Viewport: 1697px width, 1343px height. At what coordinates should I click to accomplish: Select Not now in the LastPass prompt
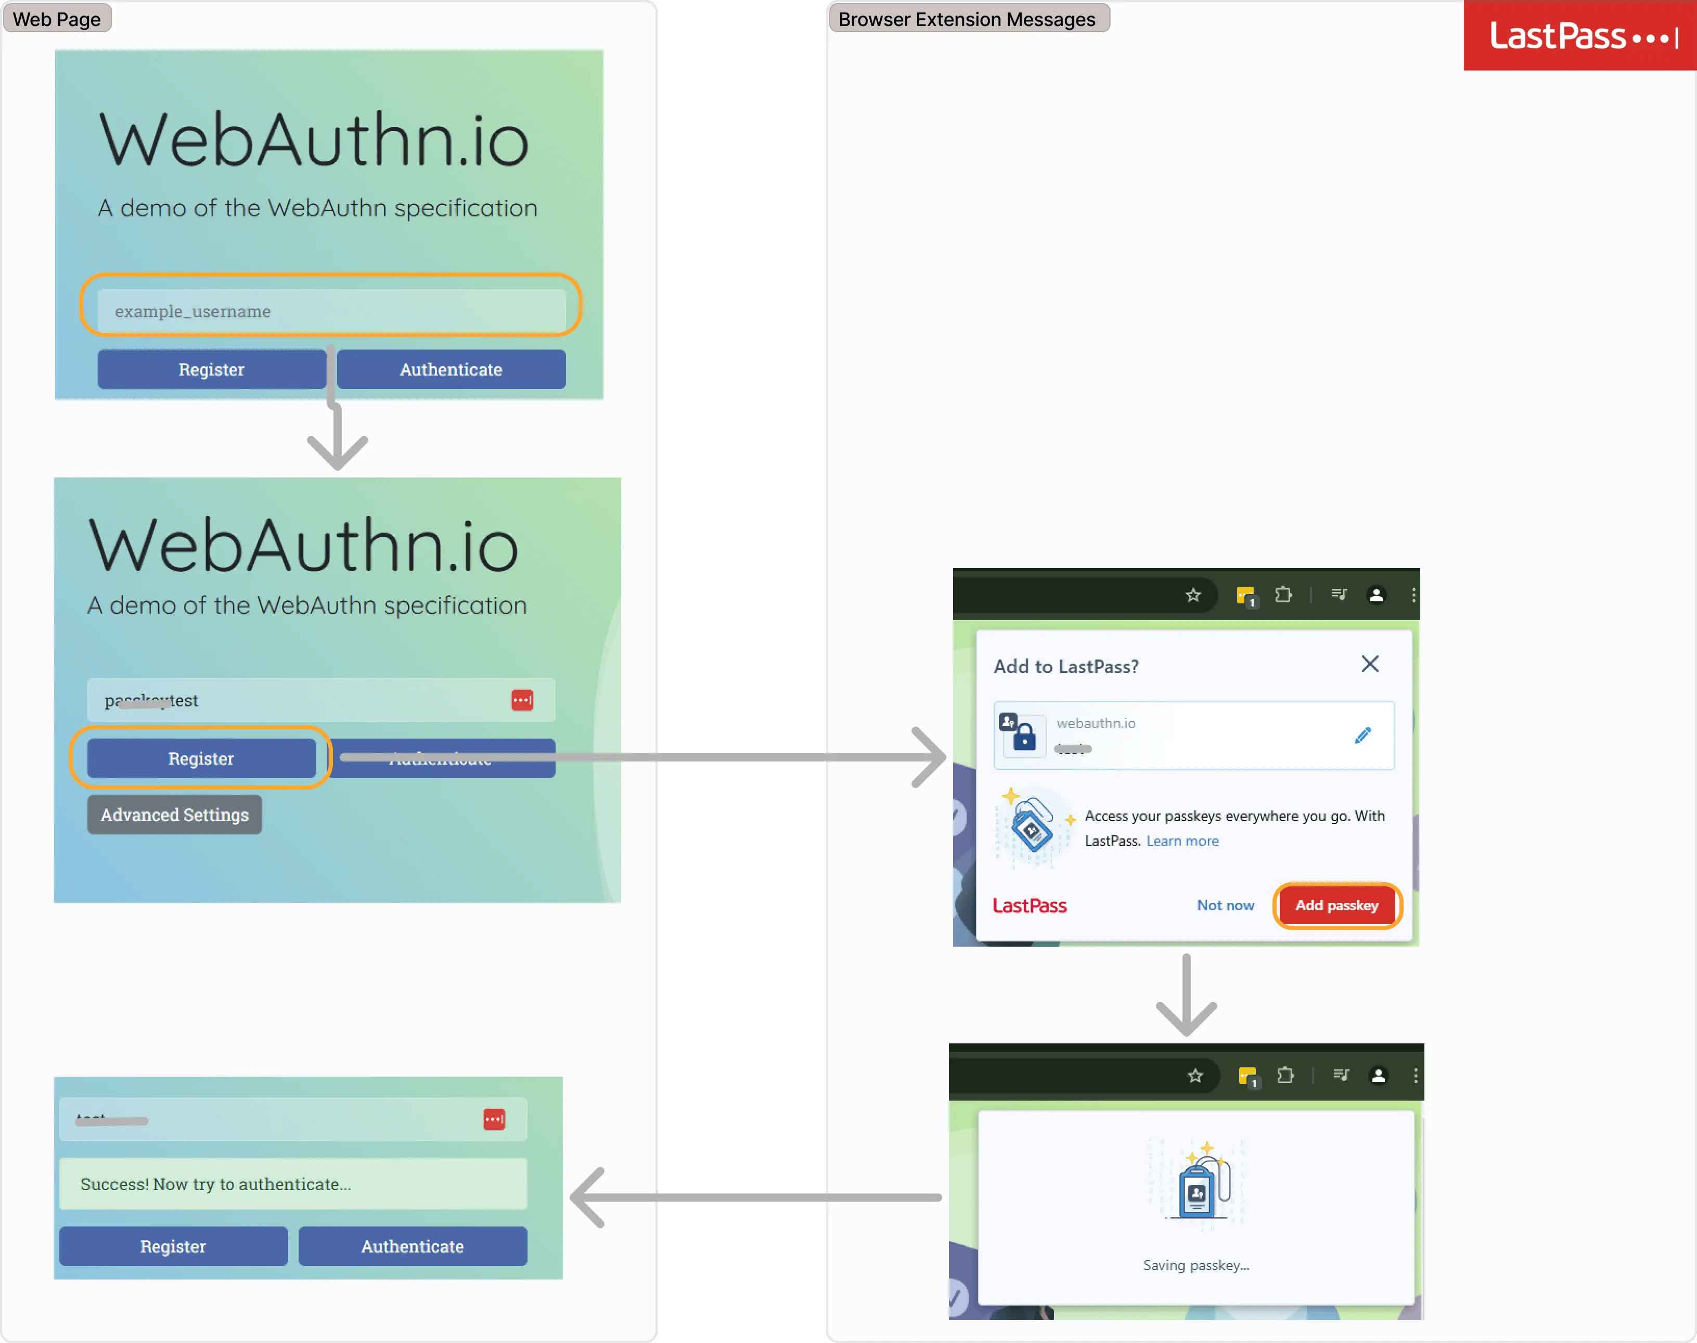1225,905
